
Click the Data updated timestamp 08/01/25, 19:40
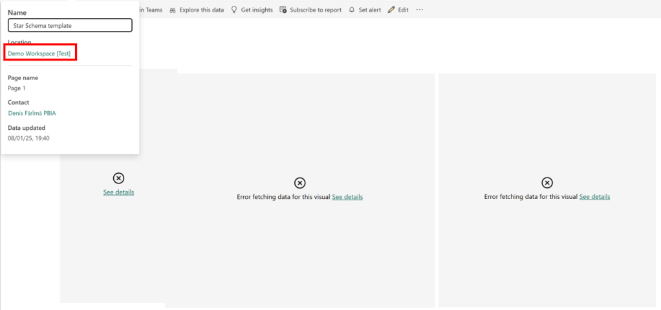click(28, 138)
